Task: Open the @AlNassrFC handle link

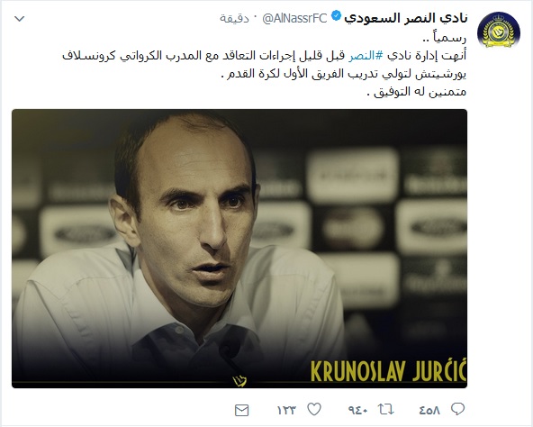Action: coord(294,18)
